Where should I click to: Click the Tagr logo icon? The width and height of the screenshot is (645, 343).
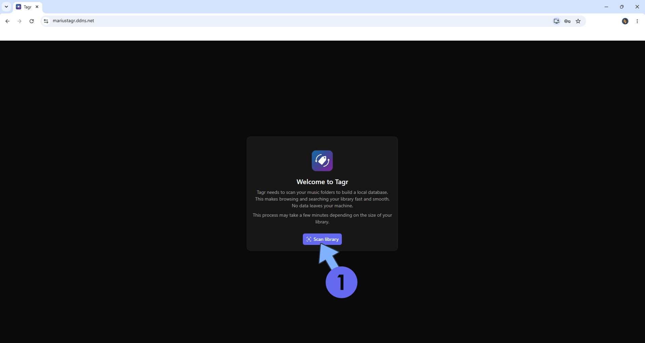[322, 161]
